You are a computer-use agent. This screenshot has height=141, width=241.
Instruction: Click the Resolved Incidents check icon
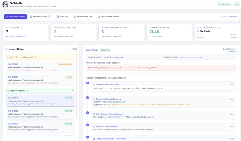pos(8,91)
